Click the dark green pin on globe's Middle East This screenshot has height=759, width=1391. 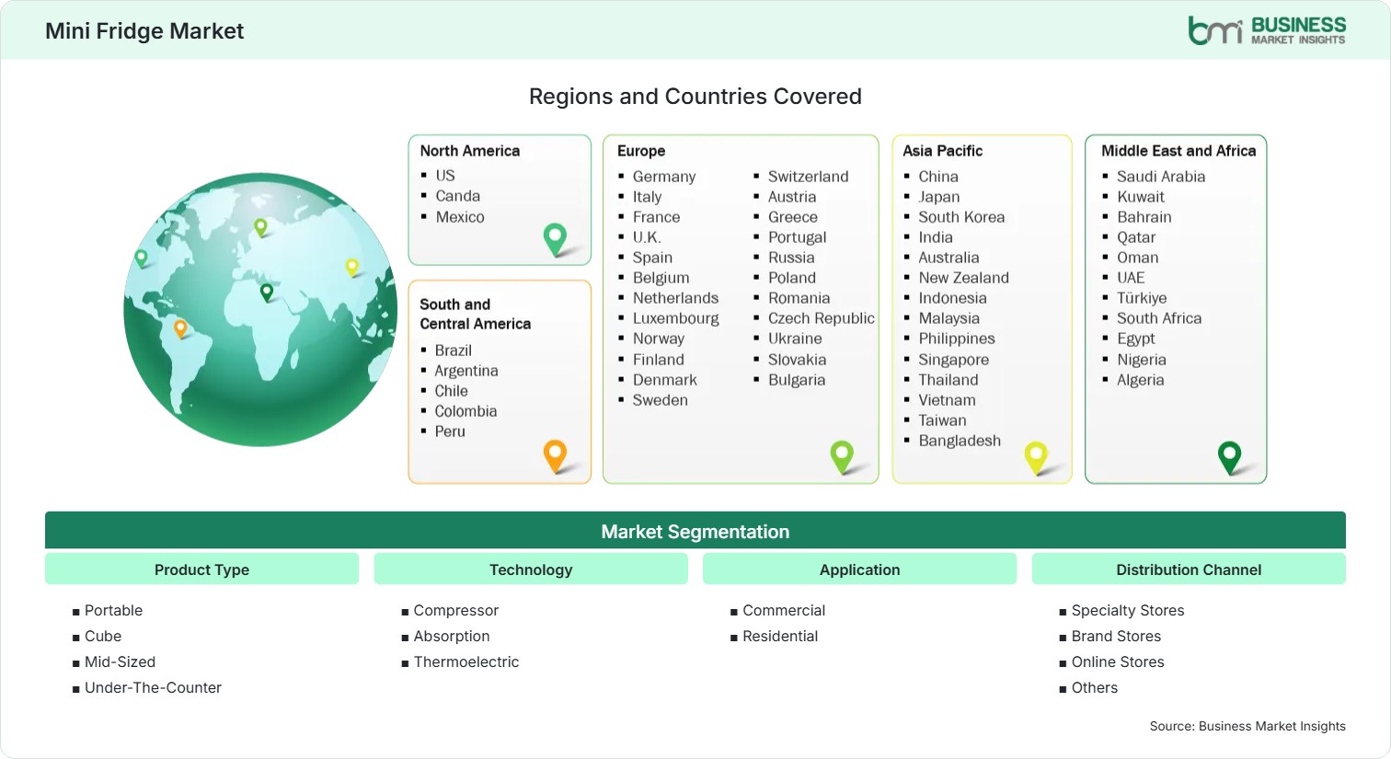pos(267,293)
